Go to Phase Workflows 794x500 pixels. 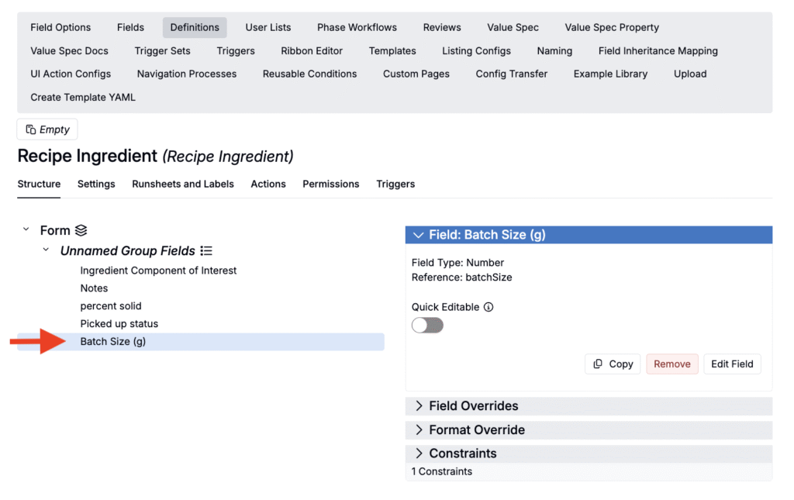[357, 27]
